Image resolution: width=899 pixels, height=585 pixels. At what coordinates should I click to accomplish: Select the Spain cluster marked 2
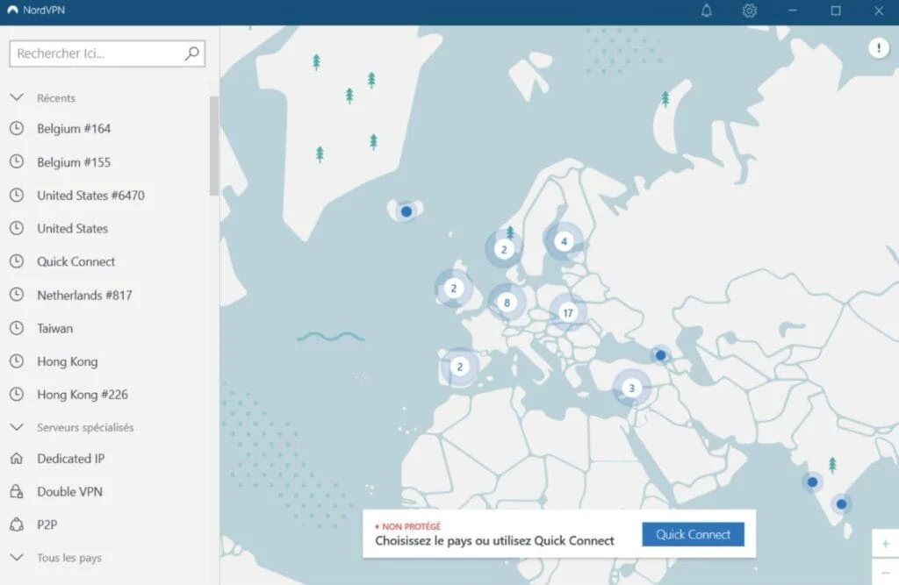point(459,367)
